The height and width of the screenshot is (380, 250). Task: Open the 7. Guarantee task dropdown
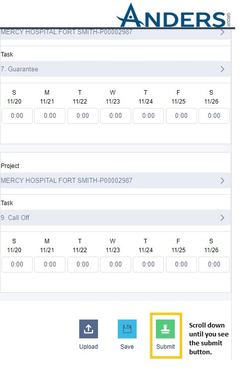pyautogui.click(x=115, y=69)
